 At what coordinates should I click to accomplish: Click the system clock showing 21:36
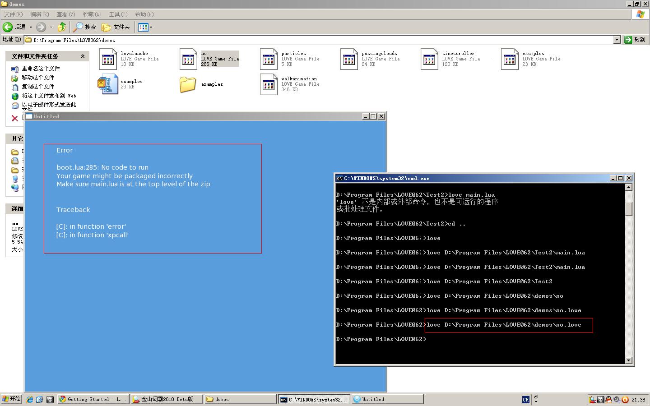[638, 400]
